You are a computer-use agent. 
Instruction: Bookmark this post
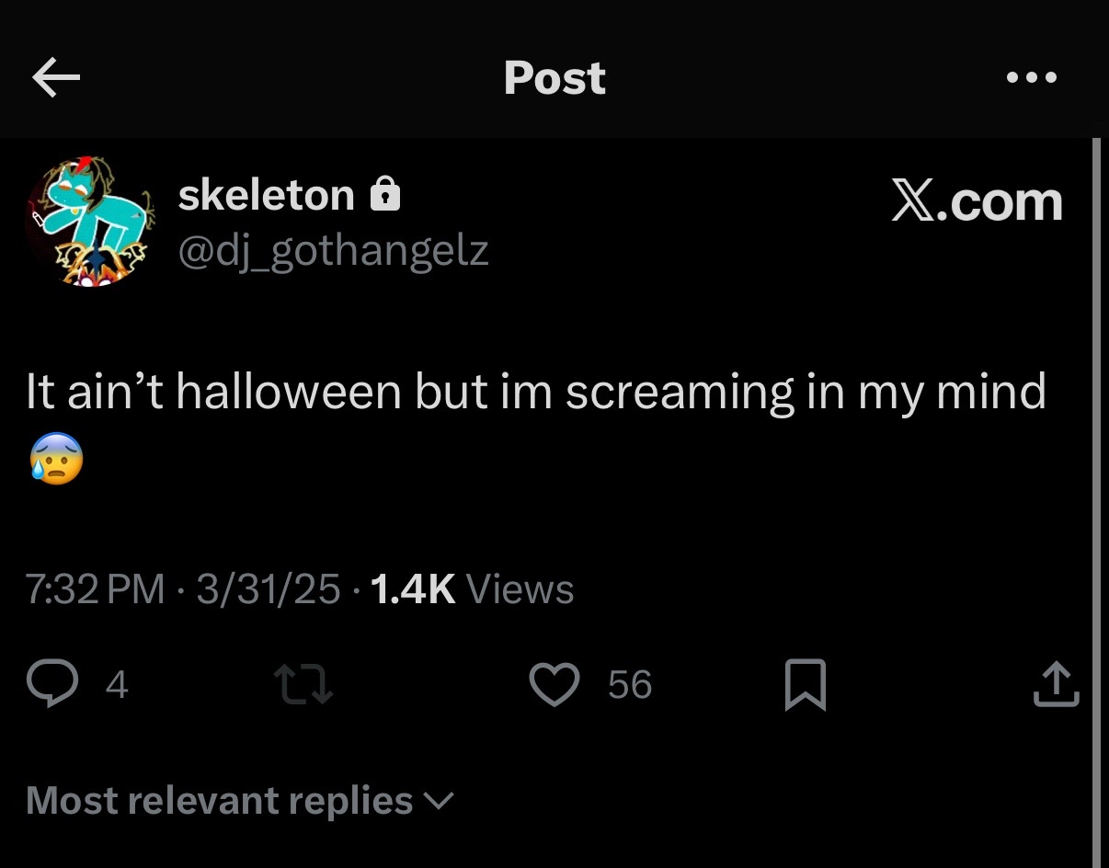(x=806, y=686)
